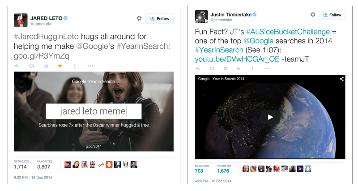Viewport: 358px width, 191px height.
Task: Play the Year in Search 2014 video
Action: click(x=270, y=117)
